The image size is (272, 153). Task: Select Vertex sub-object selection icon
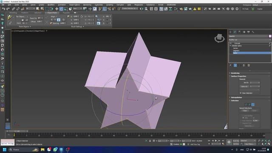click(246, 105)
